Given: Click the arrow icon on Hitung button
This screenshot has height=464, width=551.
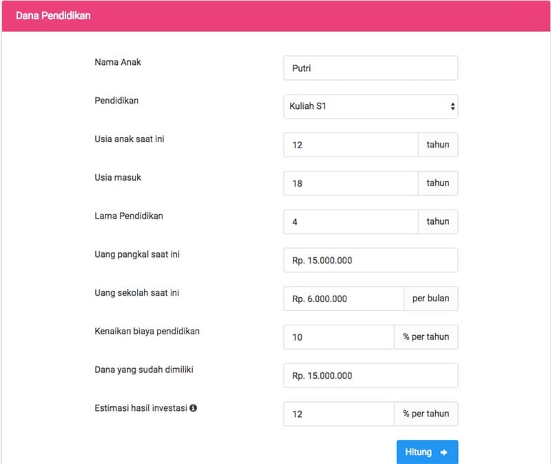Looking at the screenshot, I should 444,452.
